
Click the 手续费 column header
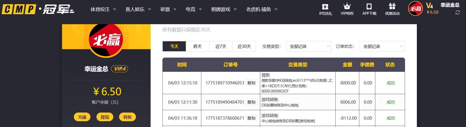click(x=367, y=65)
